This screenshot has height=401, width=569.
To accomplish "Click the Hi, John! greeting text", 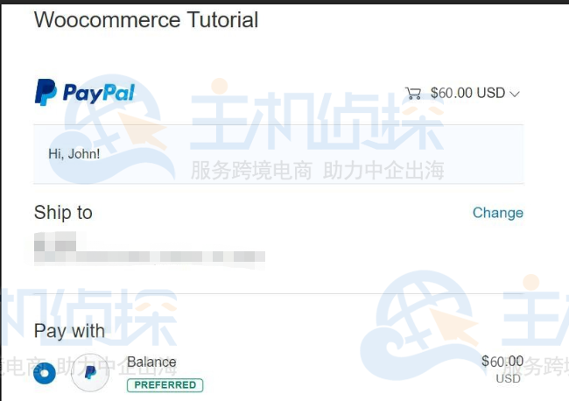I will [x=74, y=154].
